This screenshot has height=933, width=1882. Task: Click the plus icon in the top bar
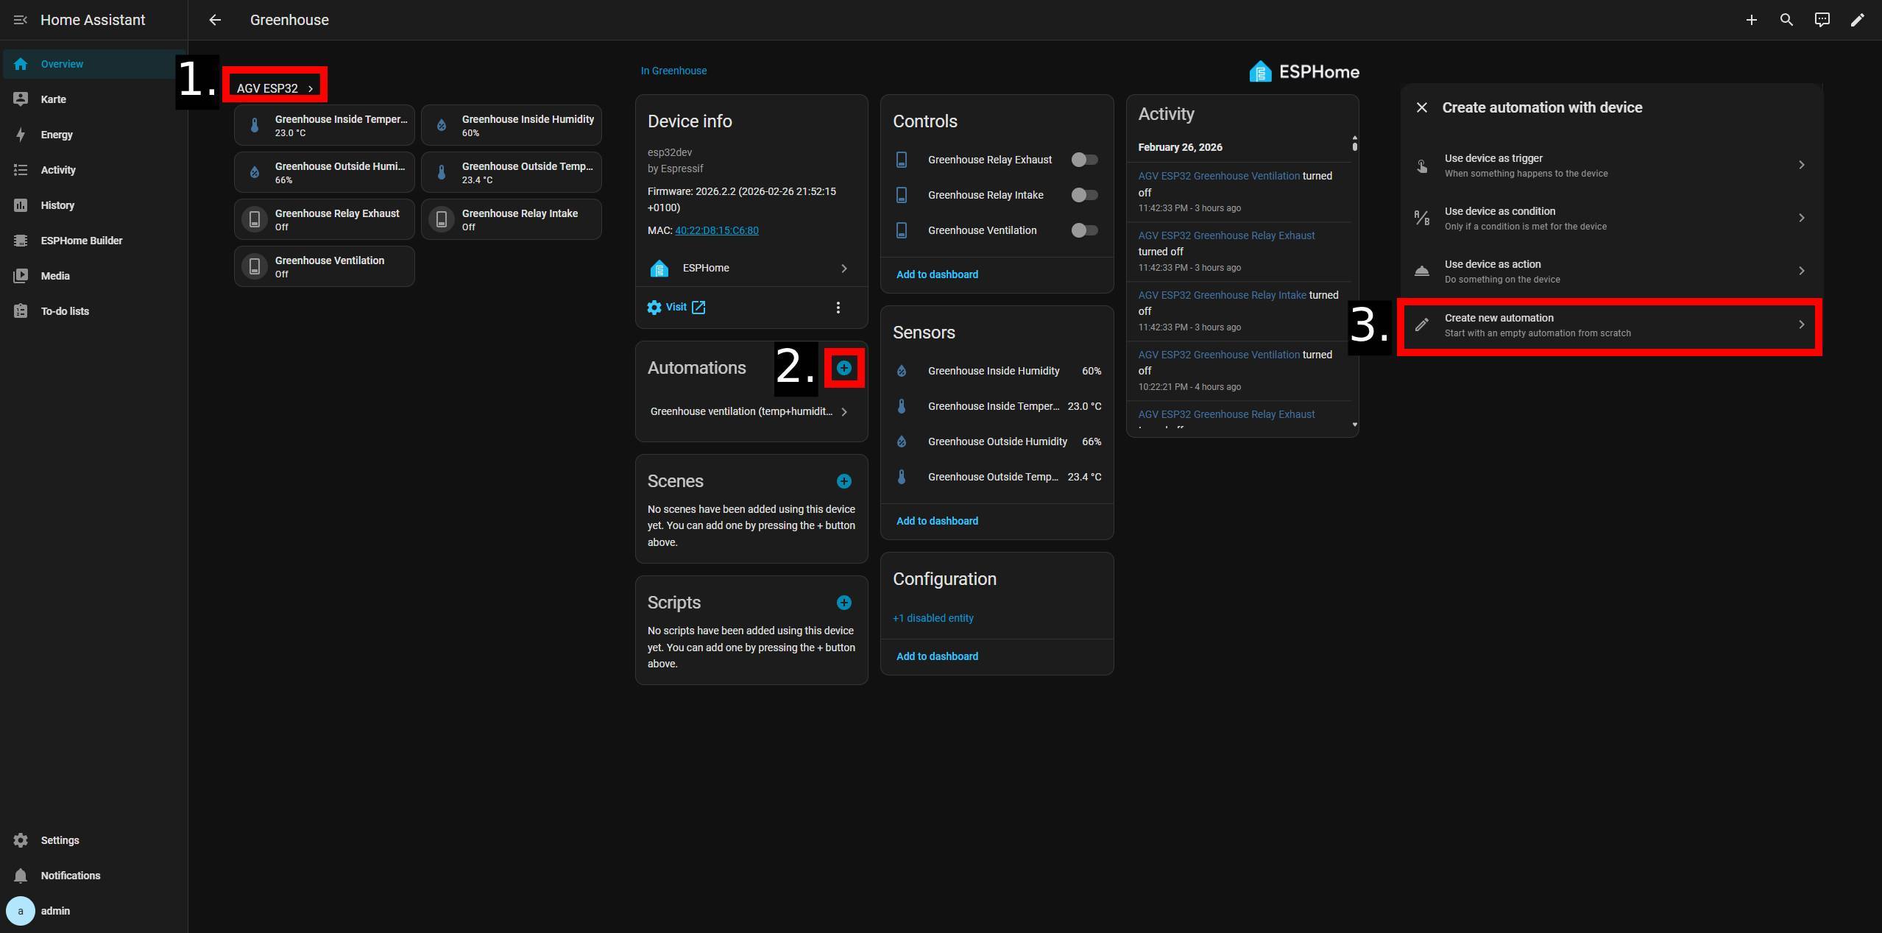click(x=1751, y=20)
